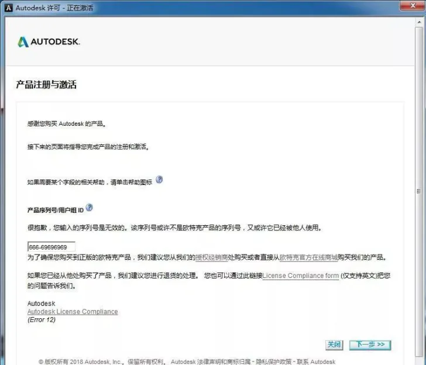This screenshot has height=365, width=426.
Task: Click the (Error 12) text
Action: pyautogui.click(x=42, y=319)
